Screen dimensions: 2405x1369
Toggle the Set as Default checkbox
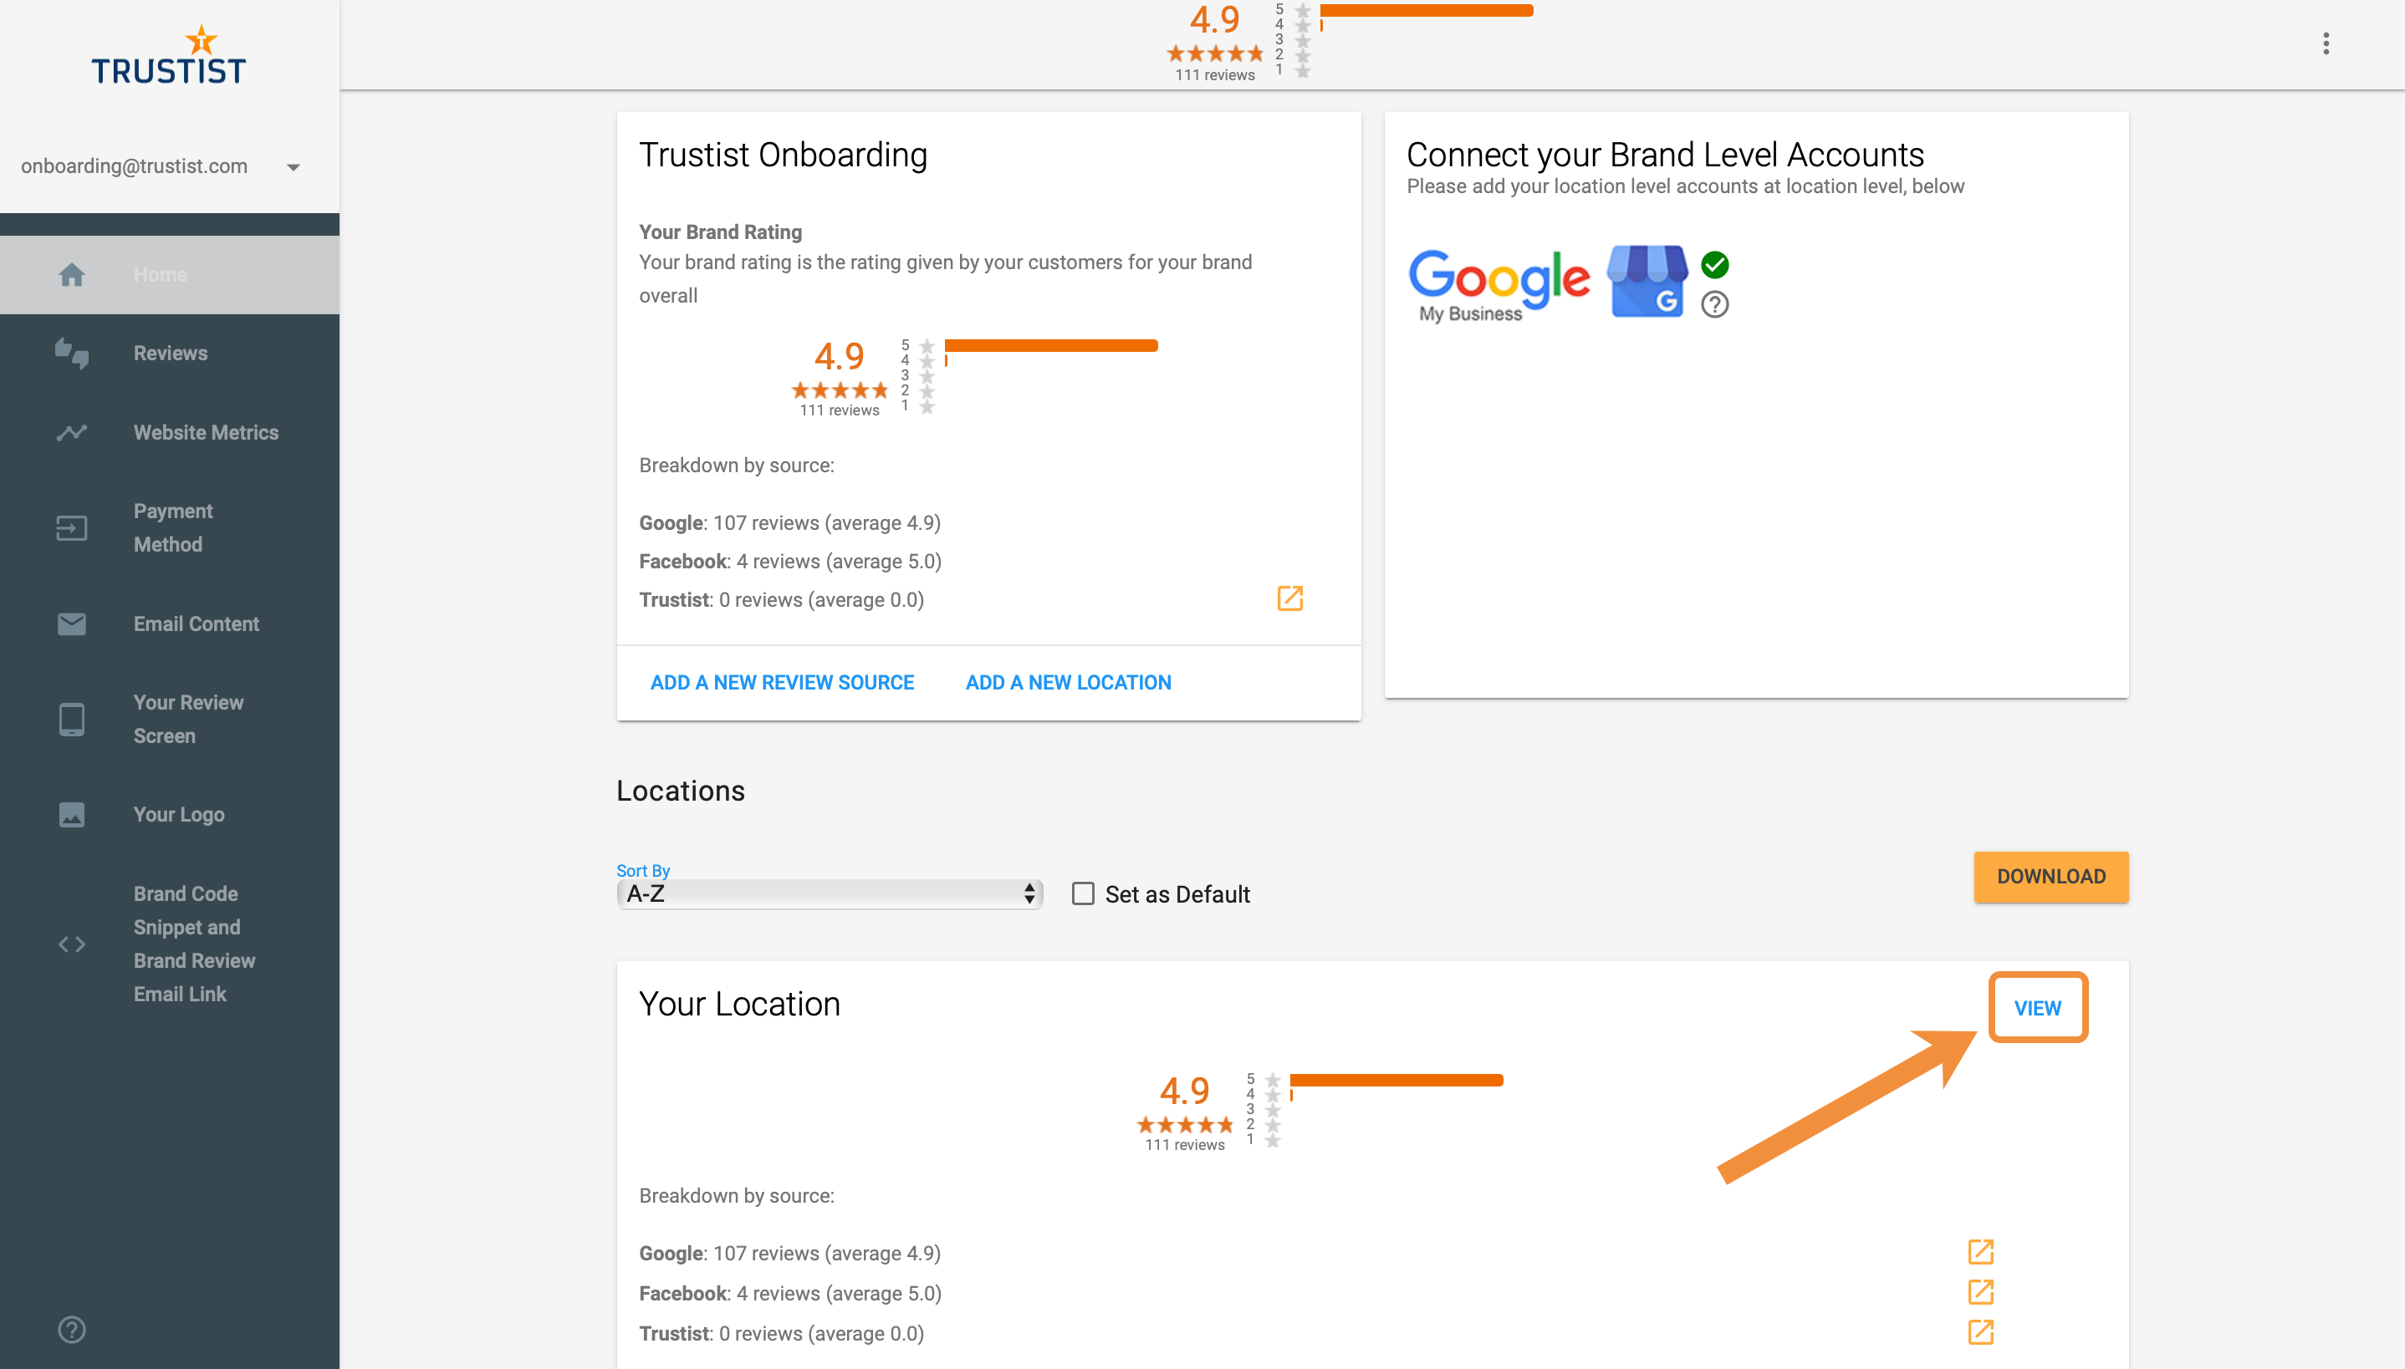(x=1084, y=895)
